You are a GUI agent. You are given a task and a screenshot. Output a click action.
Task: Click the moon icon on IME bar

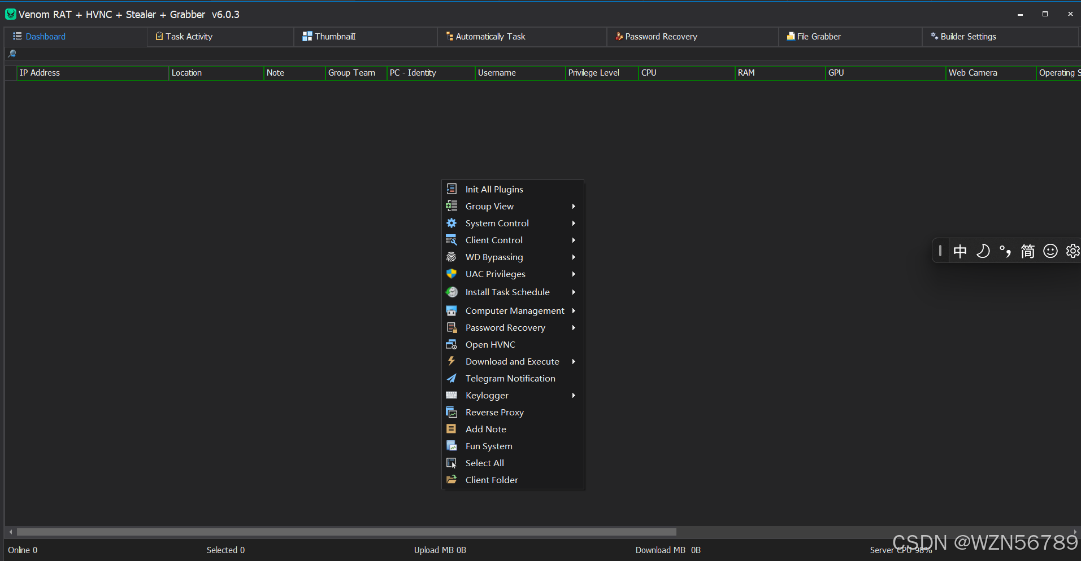pyautogui.click(x=983, y=251)
